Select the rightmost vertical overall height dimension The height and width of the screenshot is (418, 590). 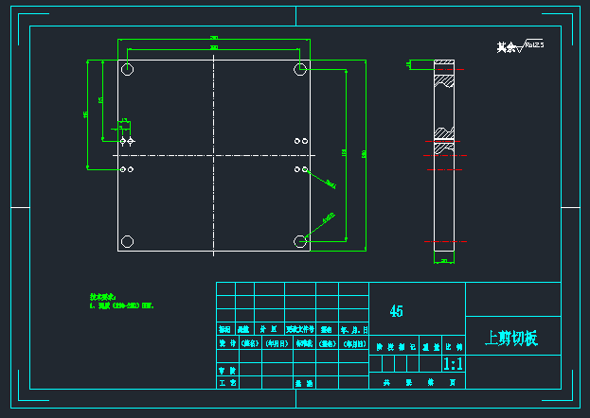click(365, 155)
